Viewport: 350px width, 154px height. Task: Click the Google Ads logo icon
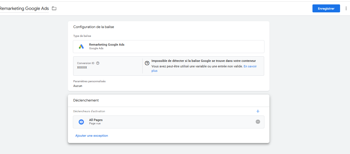pos(81,46)
